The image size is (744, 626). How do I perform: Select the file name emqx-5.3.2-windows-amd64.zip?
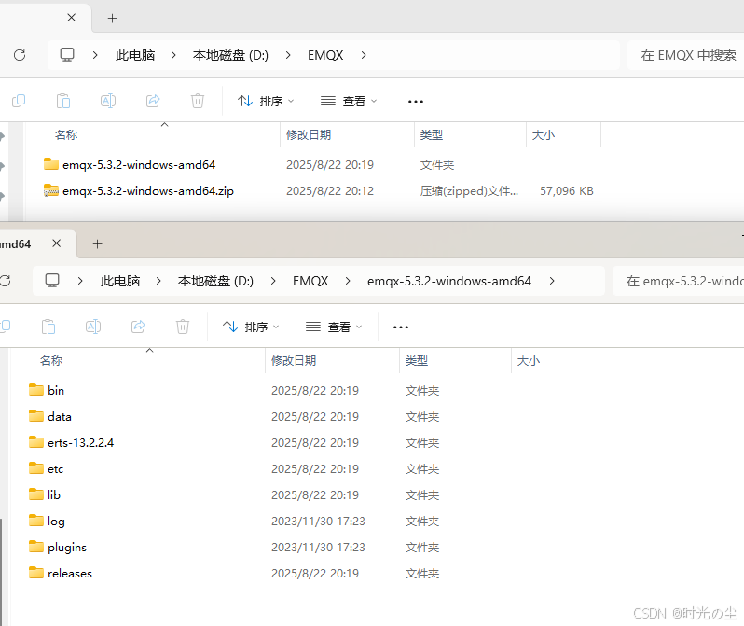click(x=148, y=191)
